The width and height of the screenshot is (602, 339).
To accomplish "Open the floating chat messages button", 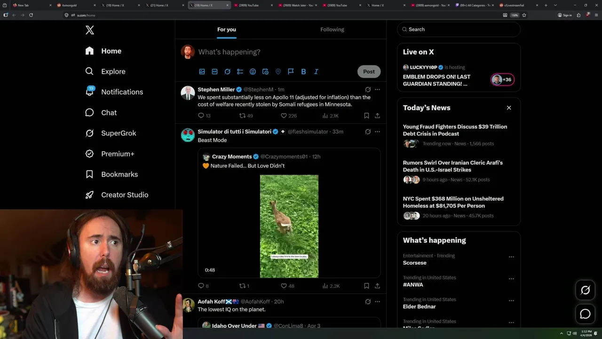I will tap(585, 314).
